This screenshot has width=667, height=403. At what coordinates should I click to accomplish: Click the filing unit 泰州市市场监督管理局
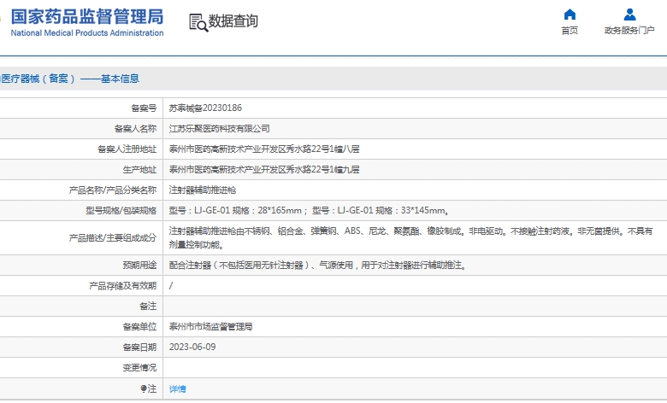tap(210, 326)
